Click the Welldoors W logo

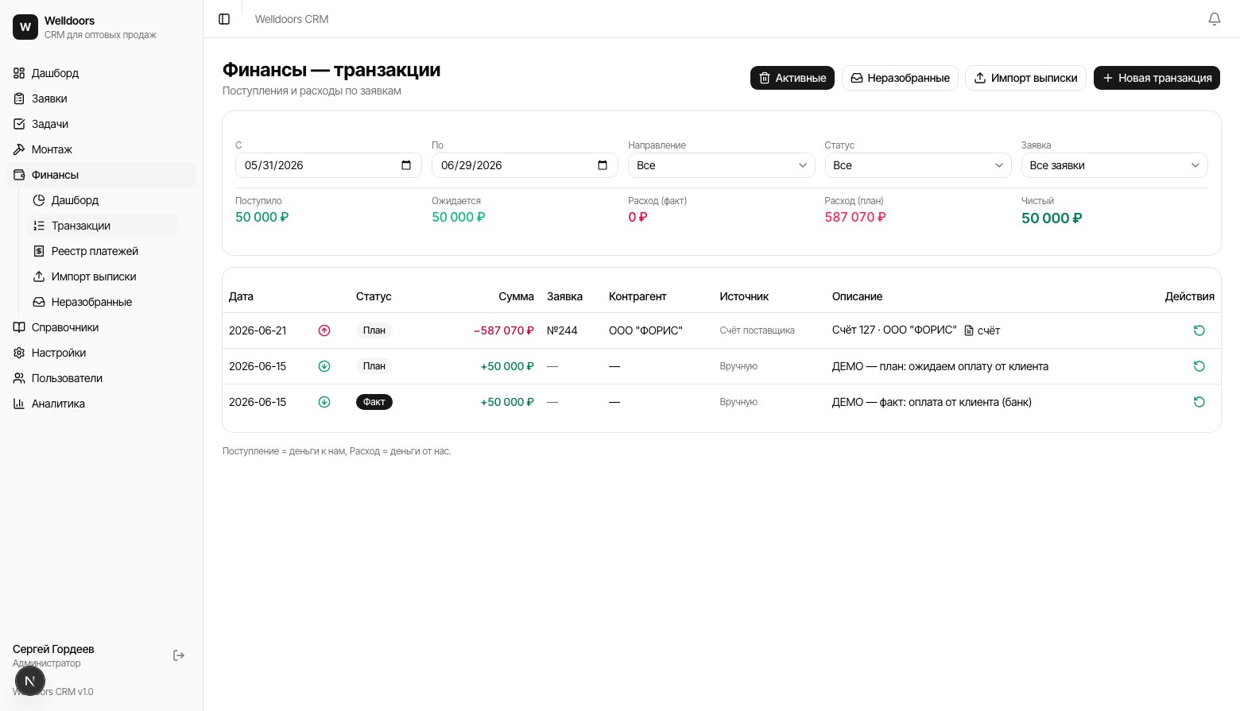click(x=25, y=27)
